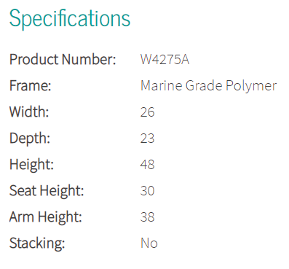Click the Width label

(x=29, y=112)
